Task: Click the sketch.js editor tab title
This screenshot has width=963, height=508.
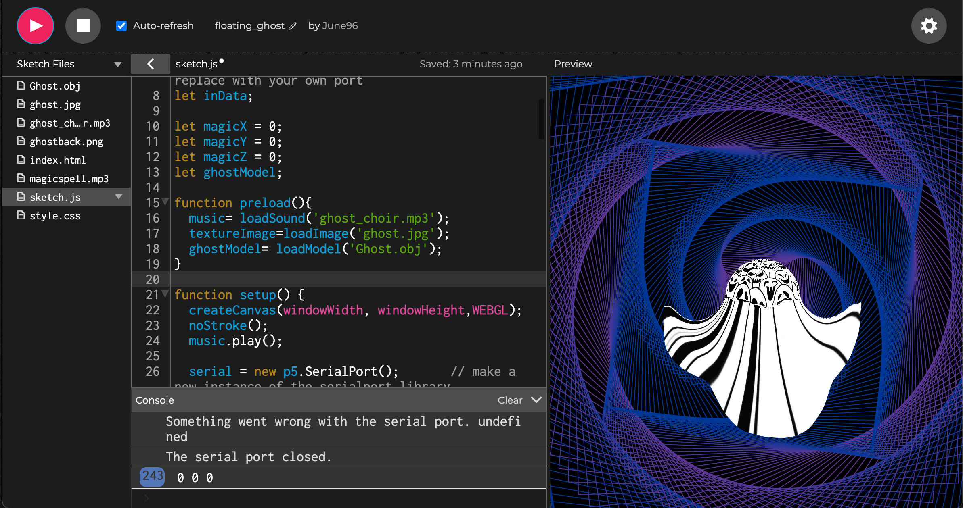Action: 197,64
